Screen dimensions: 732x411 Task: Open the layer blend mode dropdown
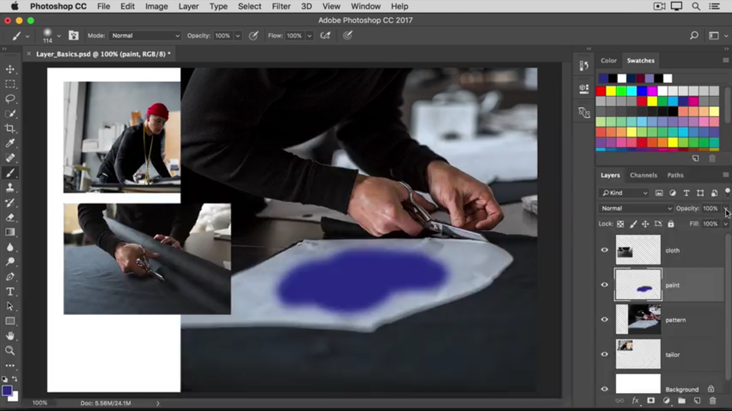tap(636, 208)
